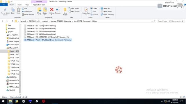The width and height of the screenshot is (186, 104).
Task: Select ITPS Level-1 ISO 4 STD file
Action: pos(40,34)
